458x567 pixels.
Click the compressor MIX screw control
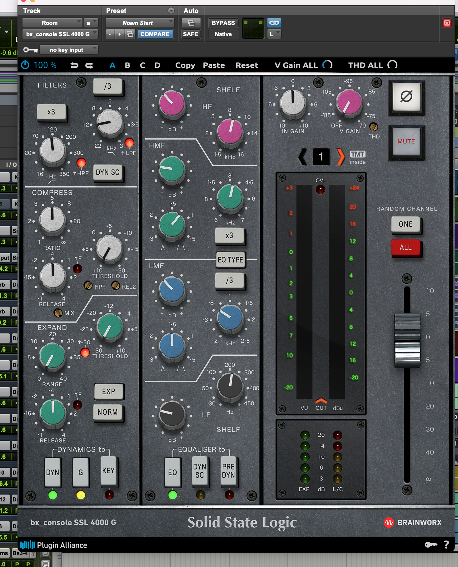tap(58, 313)
